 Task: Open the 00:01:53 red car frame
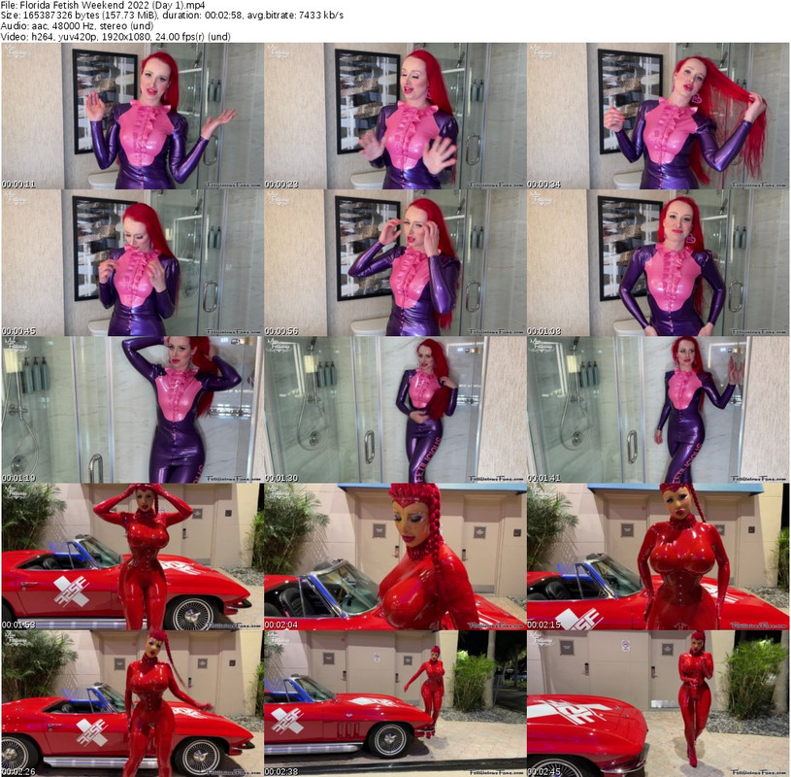pos(132,557)
